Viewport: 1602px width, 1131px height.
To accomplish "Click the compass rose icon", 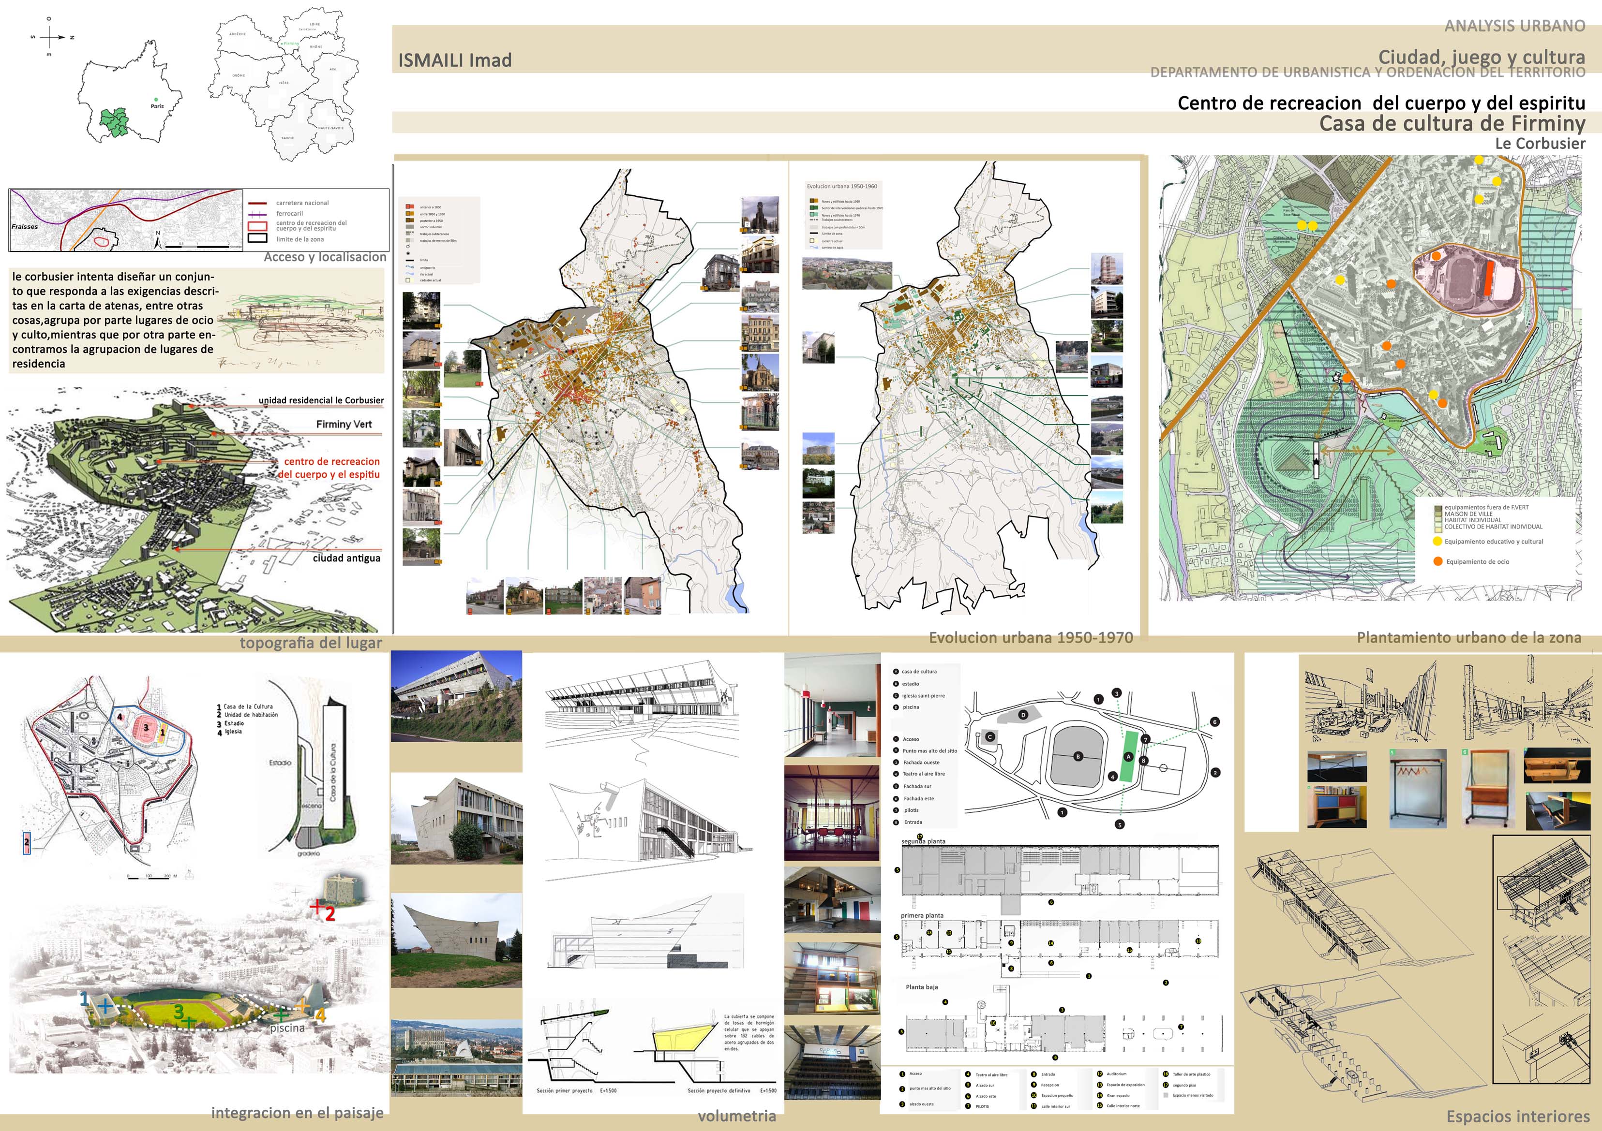I will [53, 36].
